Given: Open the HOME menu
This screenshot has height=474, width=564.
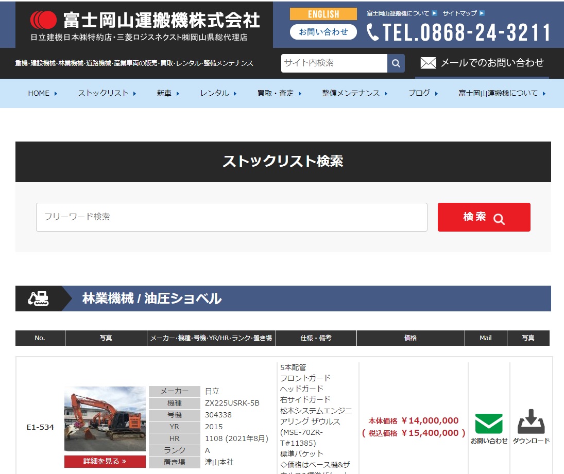Looking at the screenshot, I should coord(42,94).
